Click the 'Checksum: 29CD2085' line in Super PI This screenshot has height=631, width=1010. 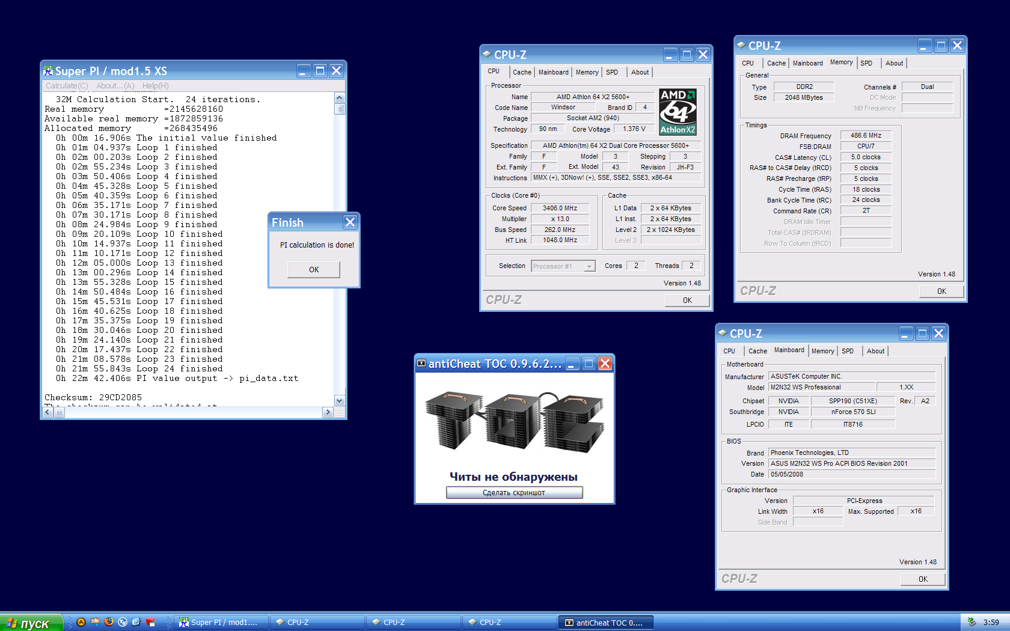(x=93, y=397)
